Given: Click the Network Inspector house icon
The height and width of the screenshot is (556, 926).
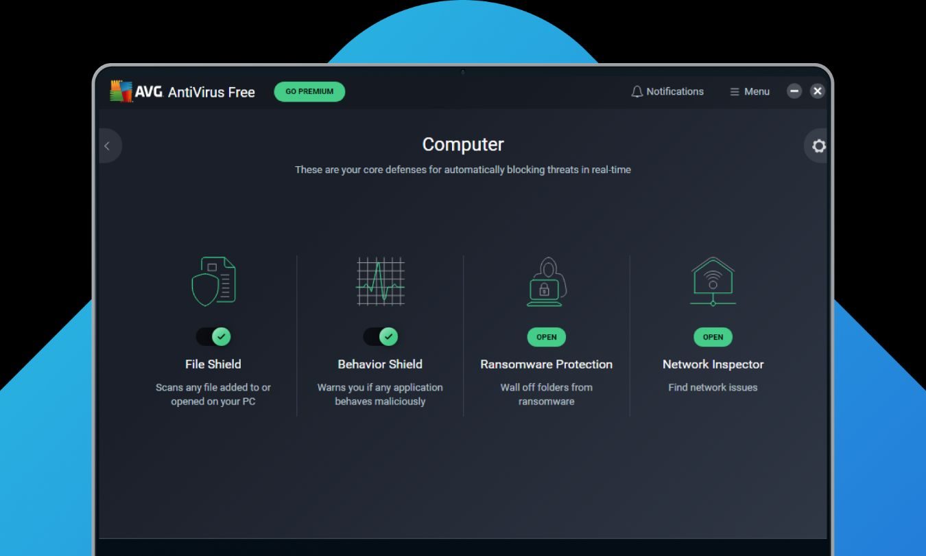Looking at the screenshot, I should 713,281.
